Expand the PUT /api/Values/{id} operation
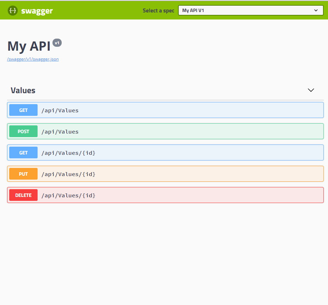 pos(165,174)
